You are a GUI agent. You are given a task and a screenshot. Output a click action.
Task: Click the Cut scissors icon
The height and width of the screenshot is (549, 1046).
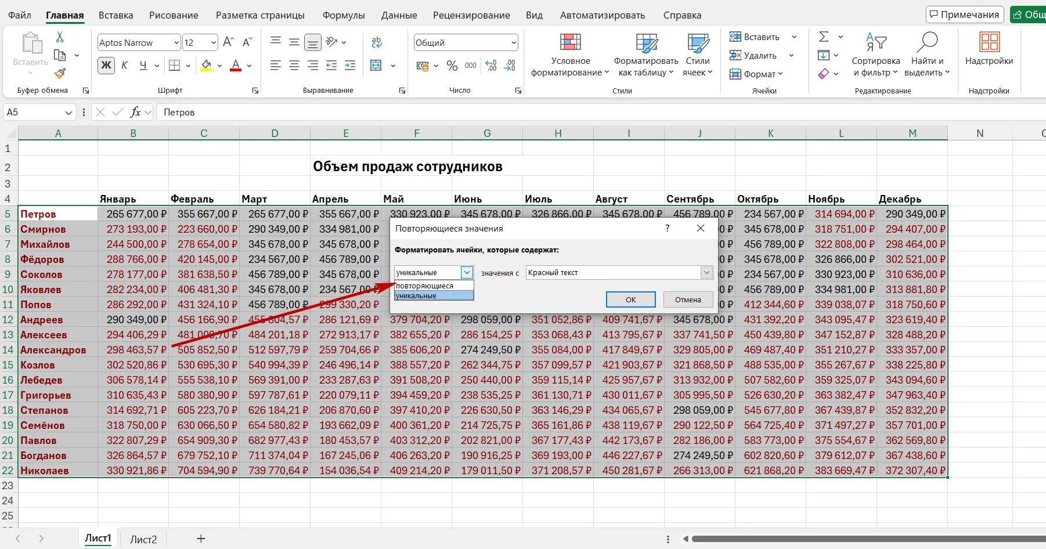[60, 38]
